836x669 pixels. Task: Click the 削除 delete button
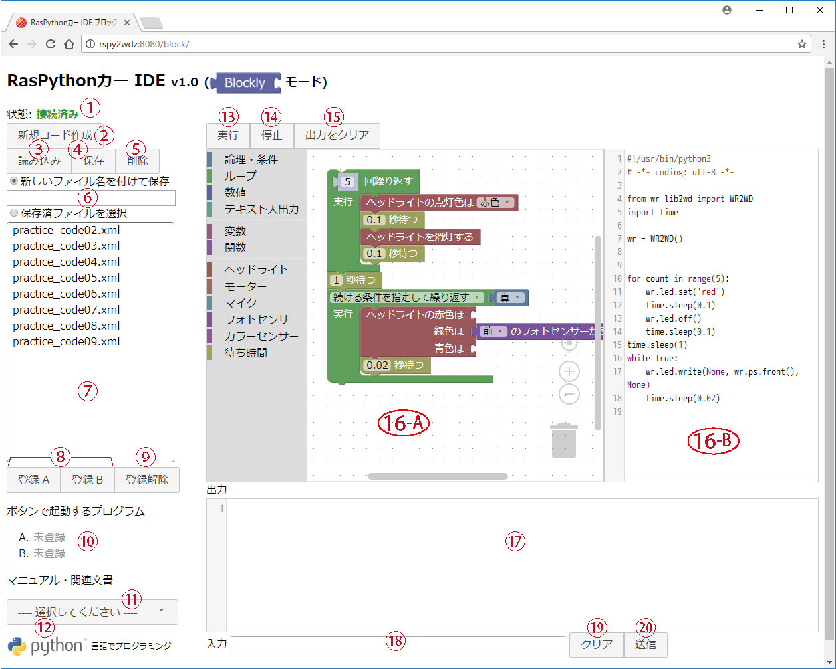click(138, 161)
